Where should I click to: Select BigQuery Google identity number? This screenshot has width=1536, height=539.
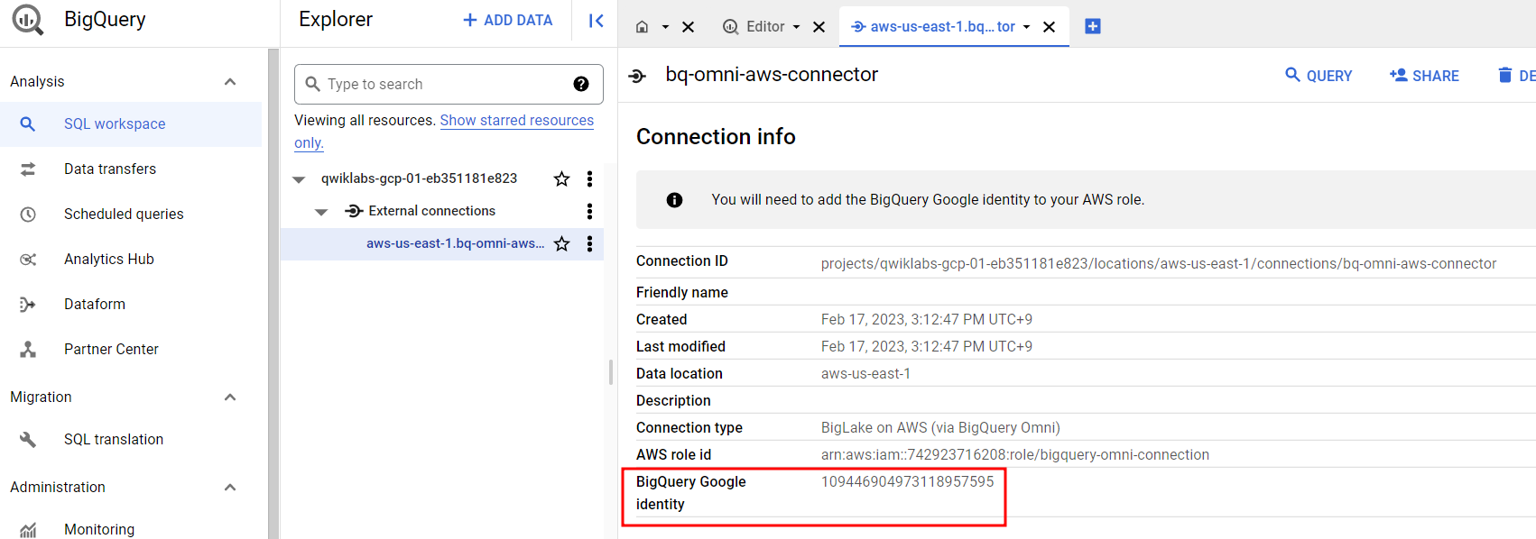click(908, 482)
